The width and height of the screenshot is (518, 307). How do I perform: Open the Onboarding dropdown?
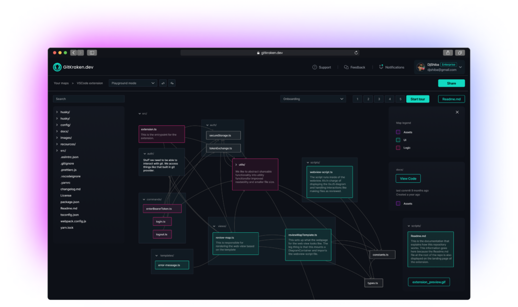click(313, 99)
